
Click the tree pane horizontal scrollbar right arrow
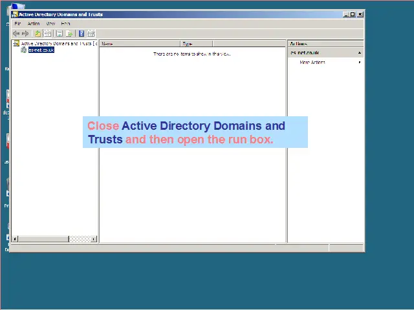pos(94,239)
